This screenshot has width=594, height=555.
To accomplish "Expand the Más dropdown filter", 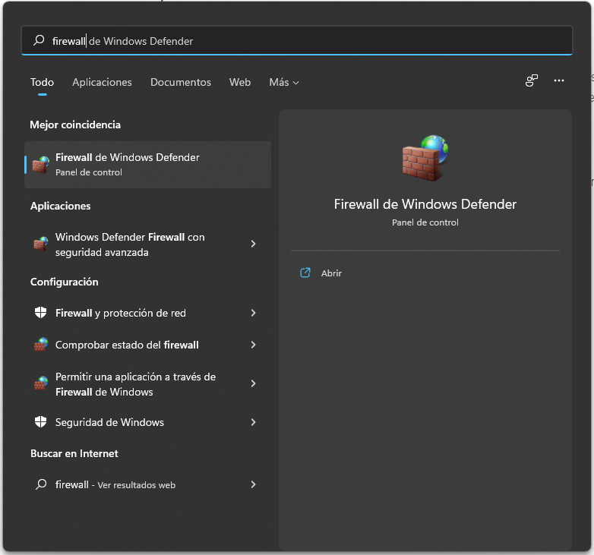I will point(284,82).
